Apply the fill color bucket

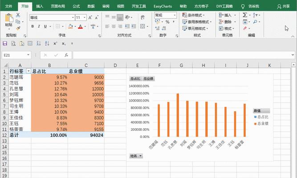pyautogui.click(x=70, y=26)
